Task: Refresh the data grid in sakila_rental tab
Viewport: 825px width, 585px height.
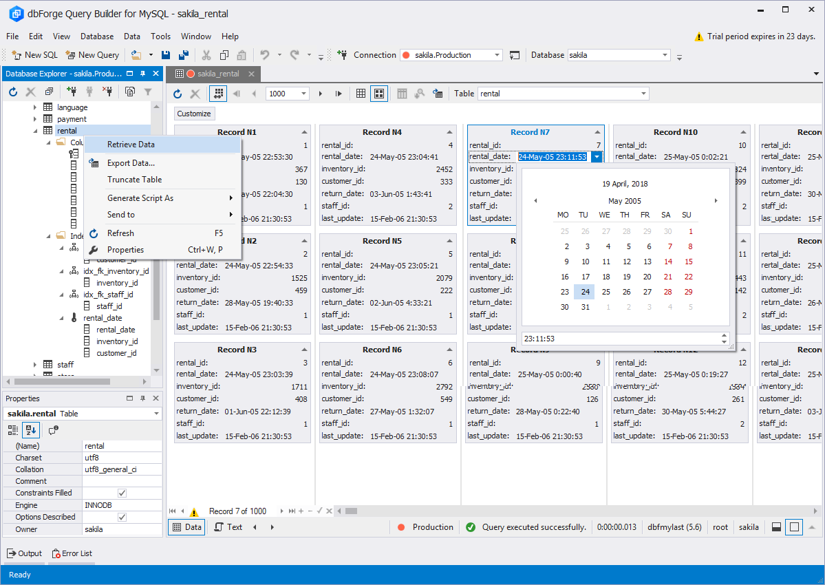Action: click(x=178, y=94)
